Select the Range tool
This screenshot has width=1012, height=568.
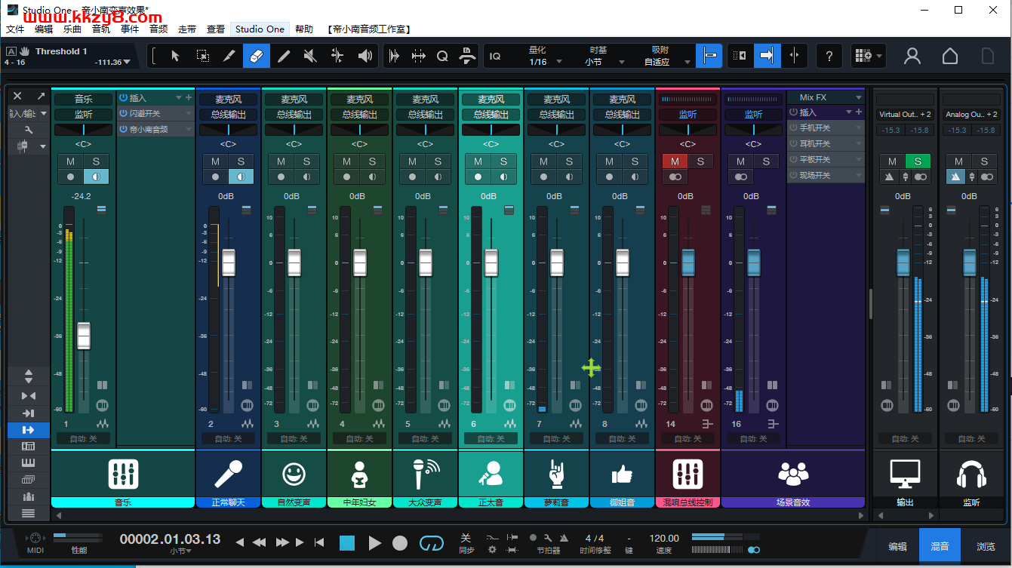click(202, 56)
